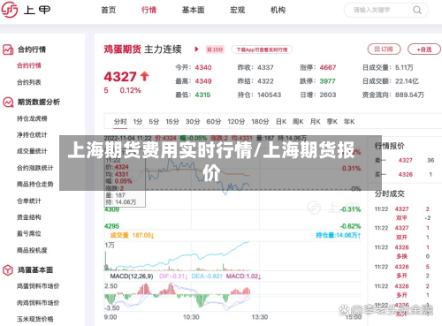Open 玉米现货价格 in sidebar

click(x=35, y=319)
